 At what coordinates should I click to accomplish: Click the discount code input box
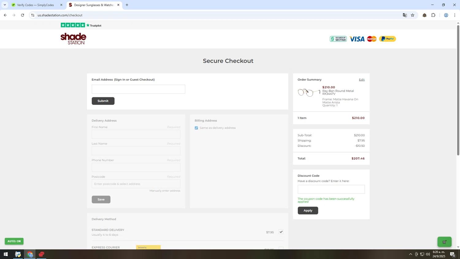(331, 189)
